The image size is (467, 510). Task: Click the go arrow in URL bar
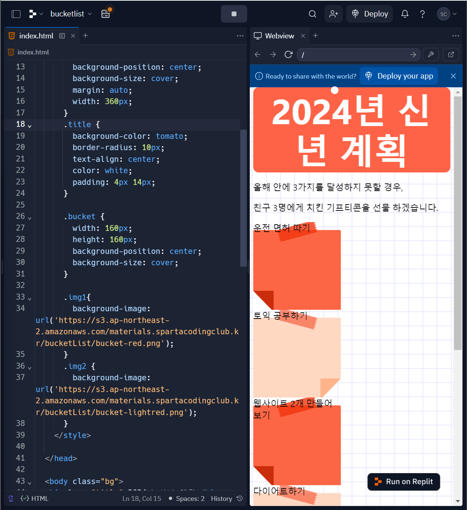[413, 55]
